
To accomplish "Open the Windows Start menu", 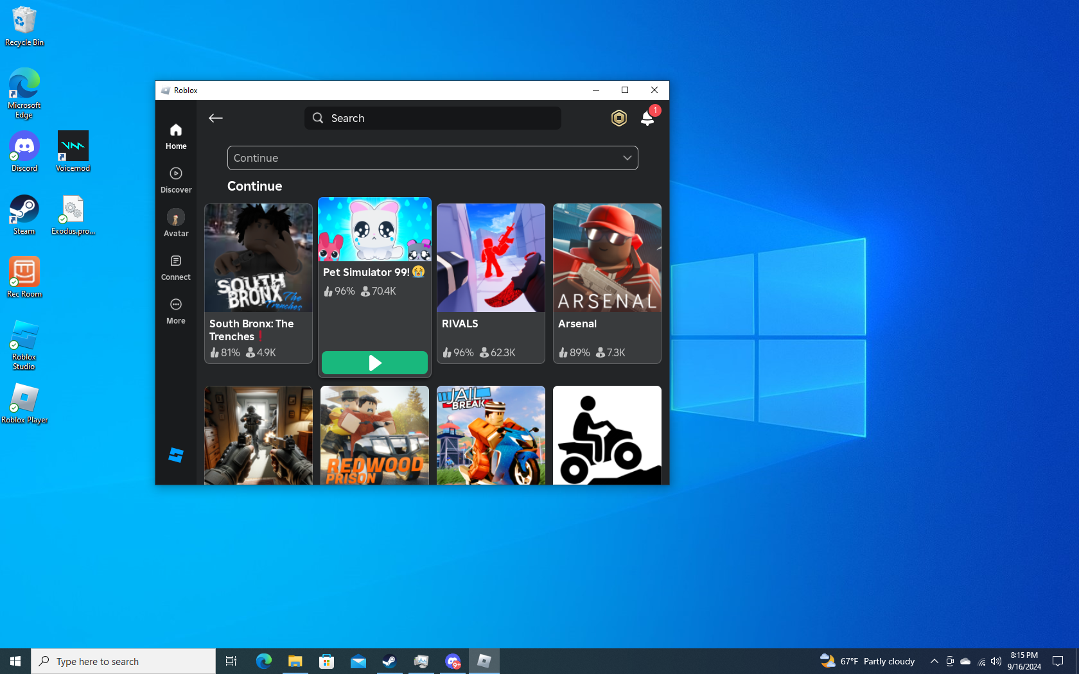I will pyautogui.click(x=15, y=661).
